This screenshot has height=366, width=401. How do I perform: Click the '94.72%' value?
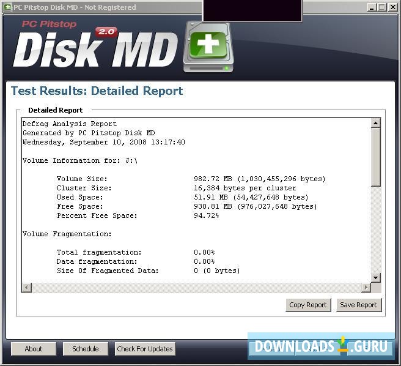207,215
